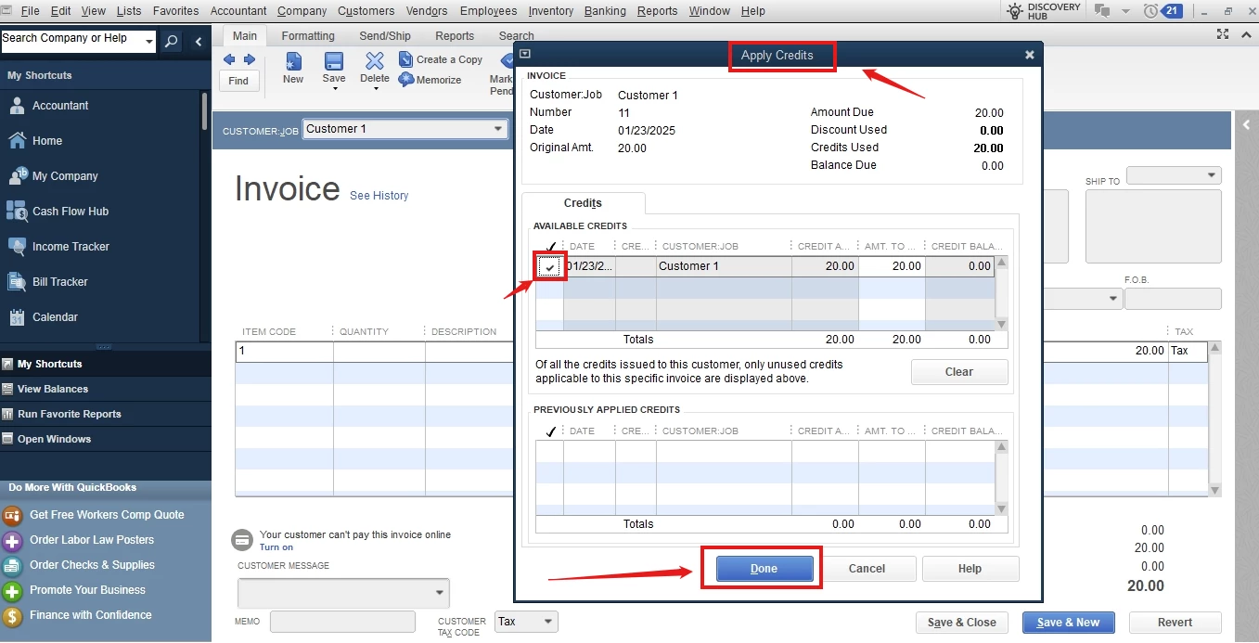
Task: Open reminders alarm clock with 21 alerts
Action: tap(1163, 11)
